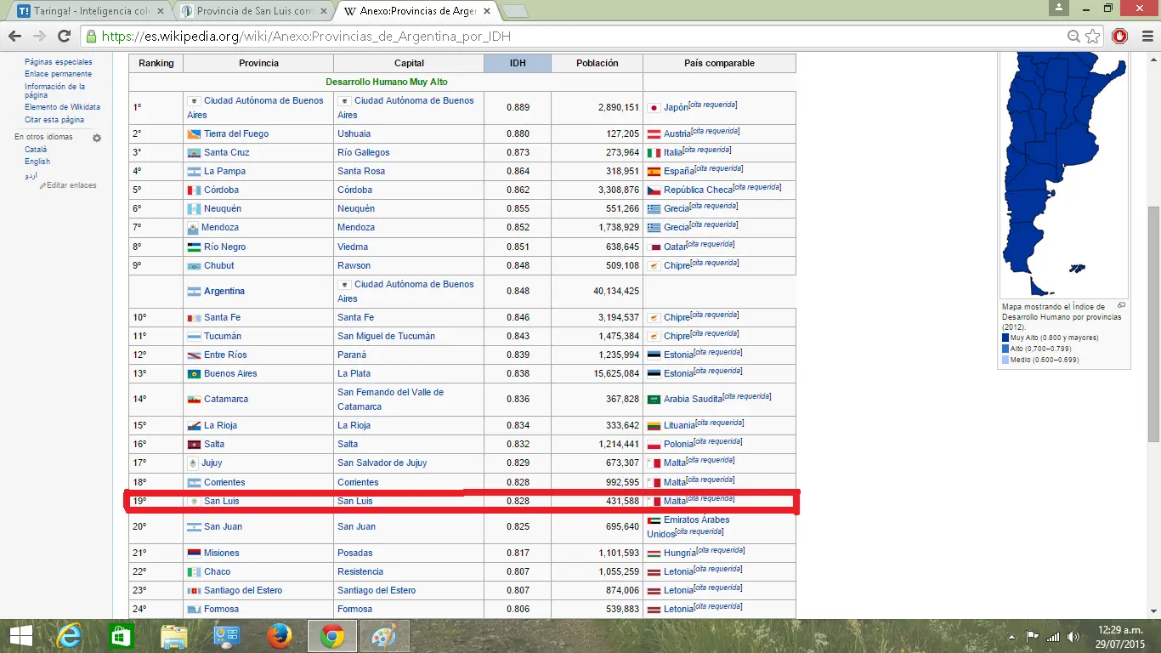Image resolution: width=1161 pixels, height=653 pixels.
Task: Click the URL address field
Action: point(578,37)
